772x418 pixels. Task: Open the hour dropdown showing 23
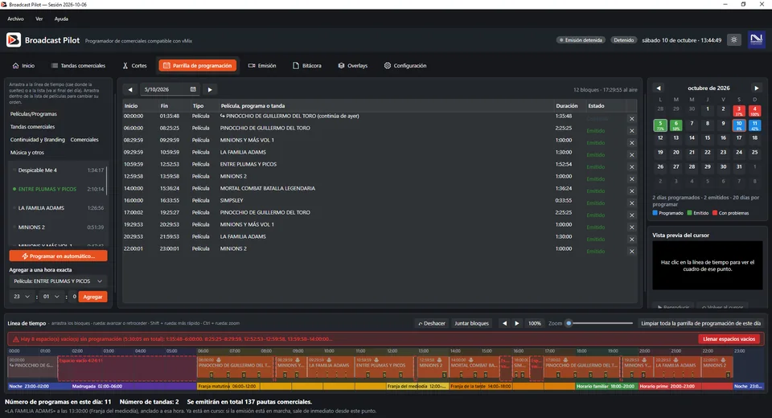click(x=22, y=297)
